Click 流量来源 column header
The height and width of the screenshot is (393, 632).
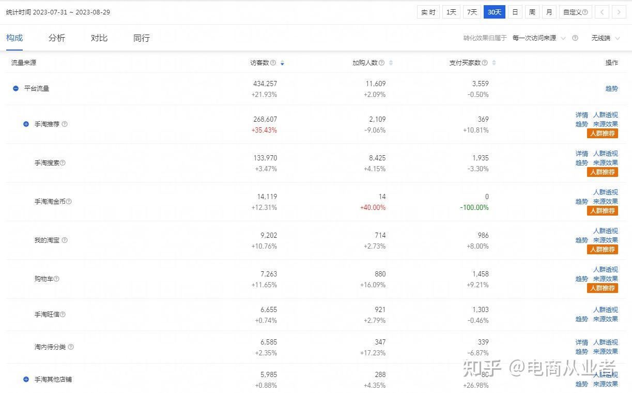24,63
